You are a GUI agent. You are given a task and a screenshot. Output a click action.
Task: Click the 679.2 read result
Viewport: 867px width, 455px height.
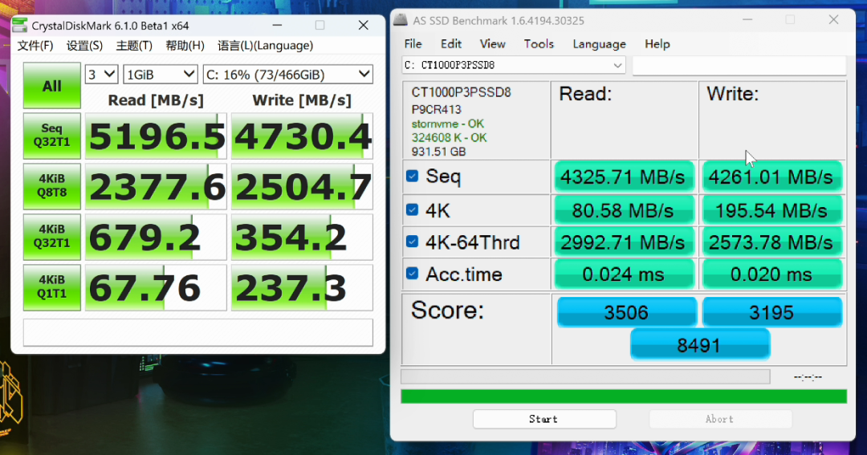[156, 237]
